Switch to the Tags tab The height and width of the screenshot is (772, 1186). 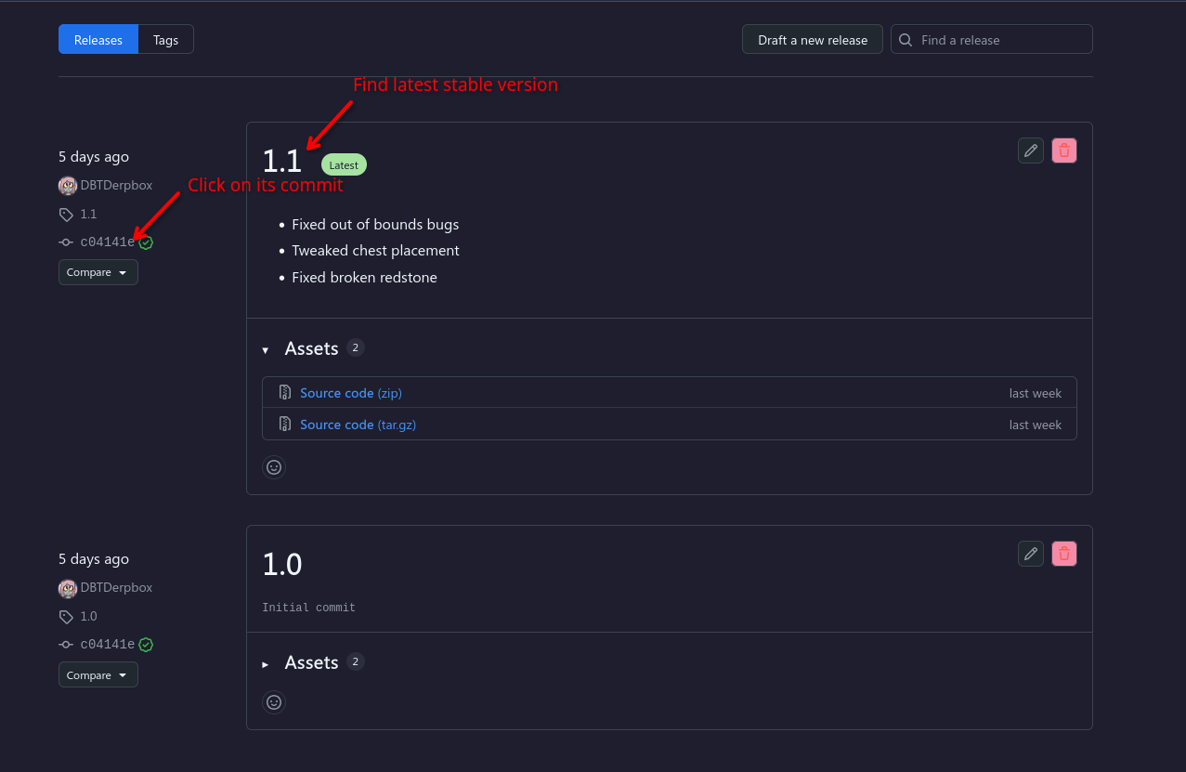pyautogui.click(x=166, y=40)
